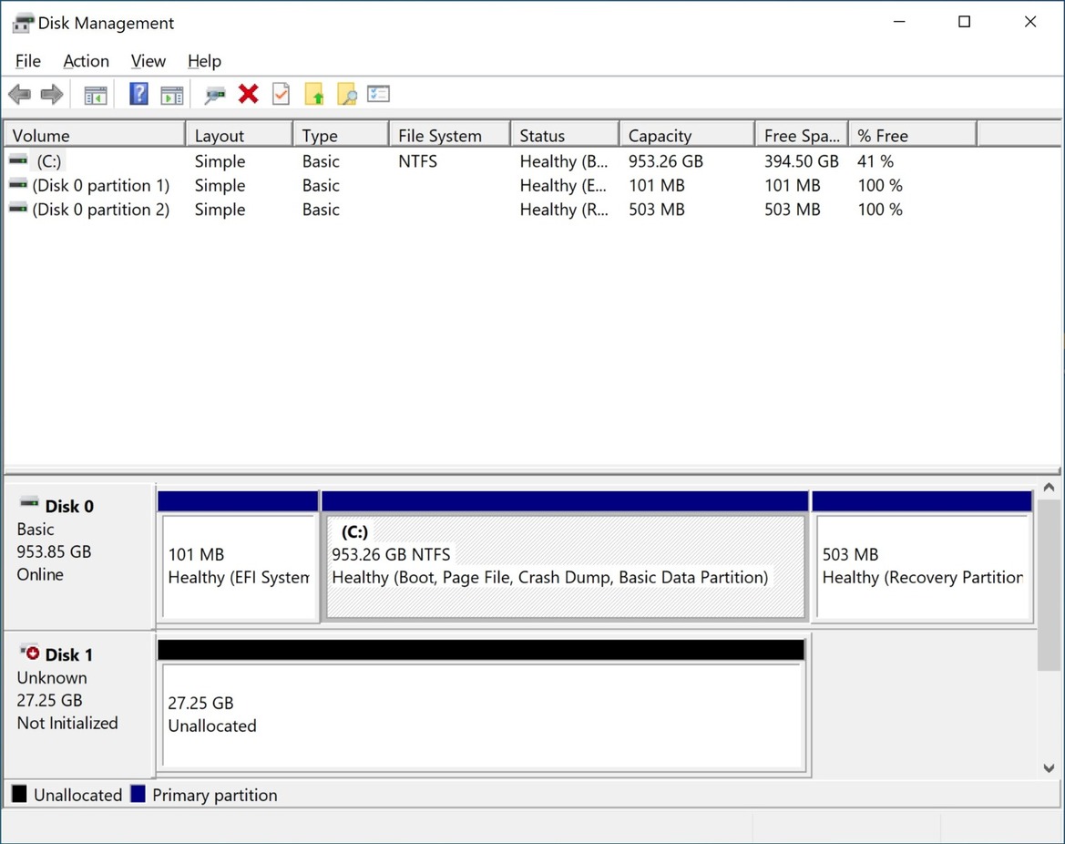The width and height of the screenshot is (1065, 844).
Task: Click the 41 % free cell
Action: [876, 161]
